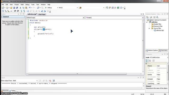Click the Save (floppy disk) toolbar icon
Viewport: 169px width, 95px height.
(x=14, y=8)
